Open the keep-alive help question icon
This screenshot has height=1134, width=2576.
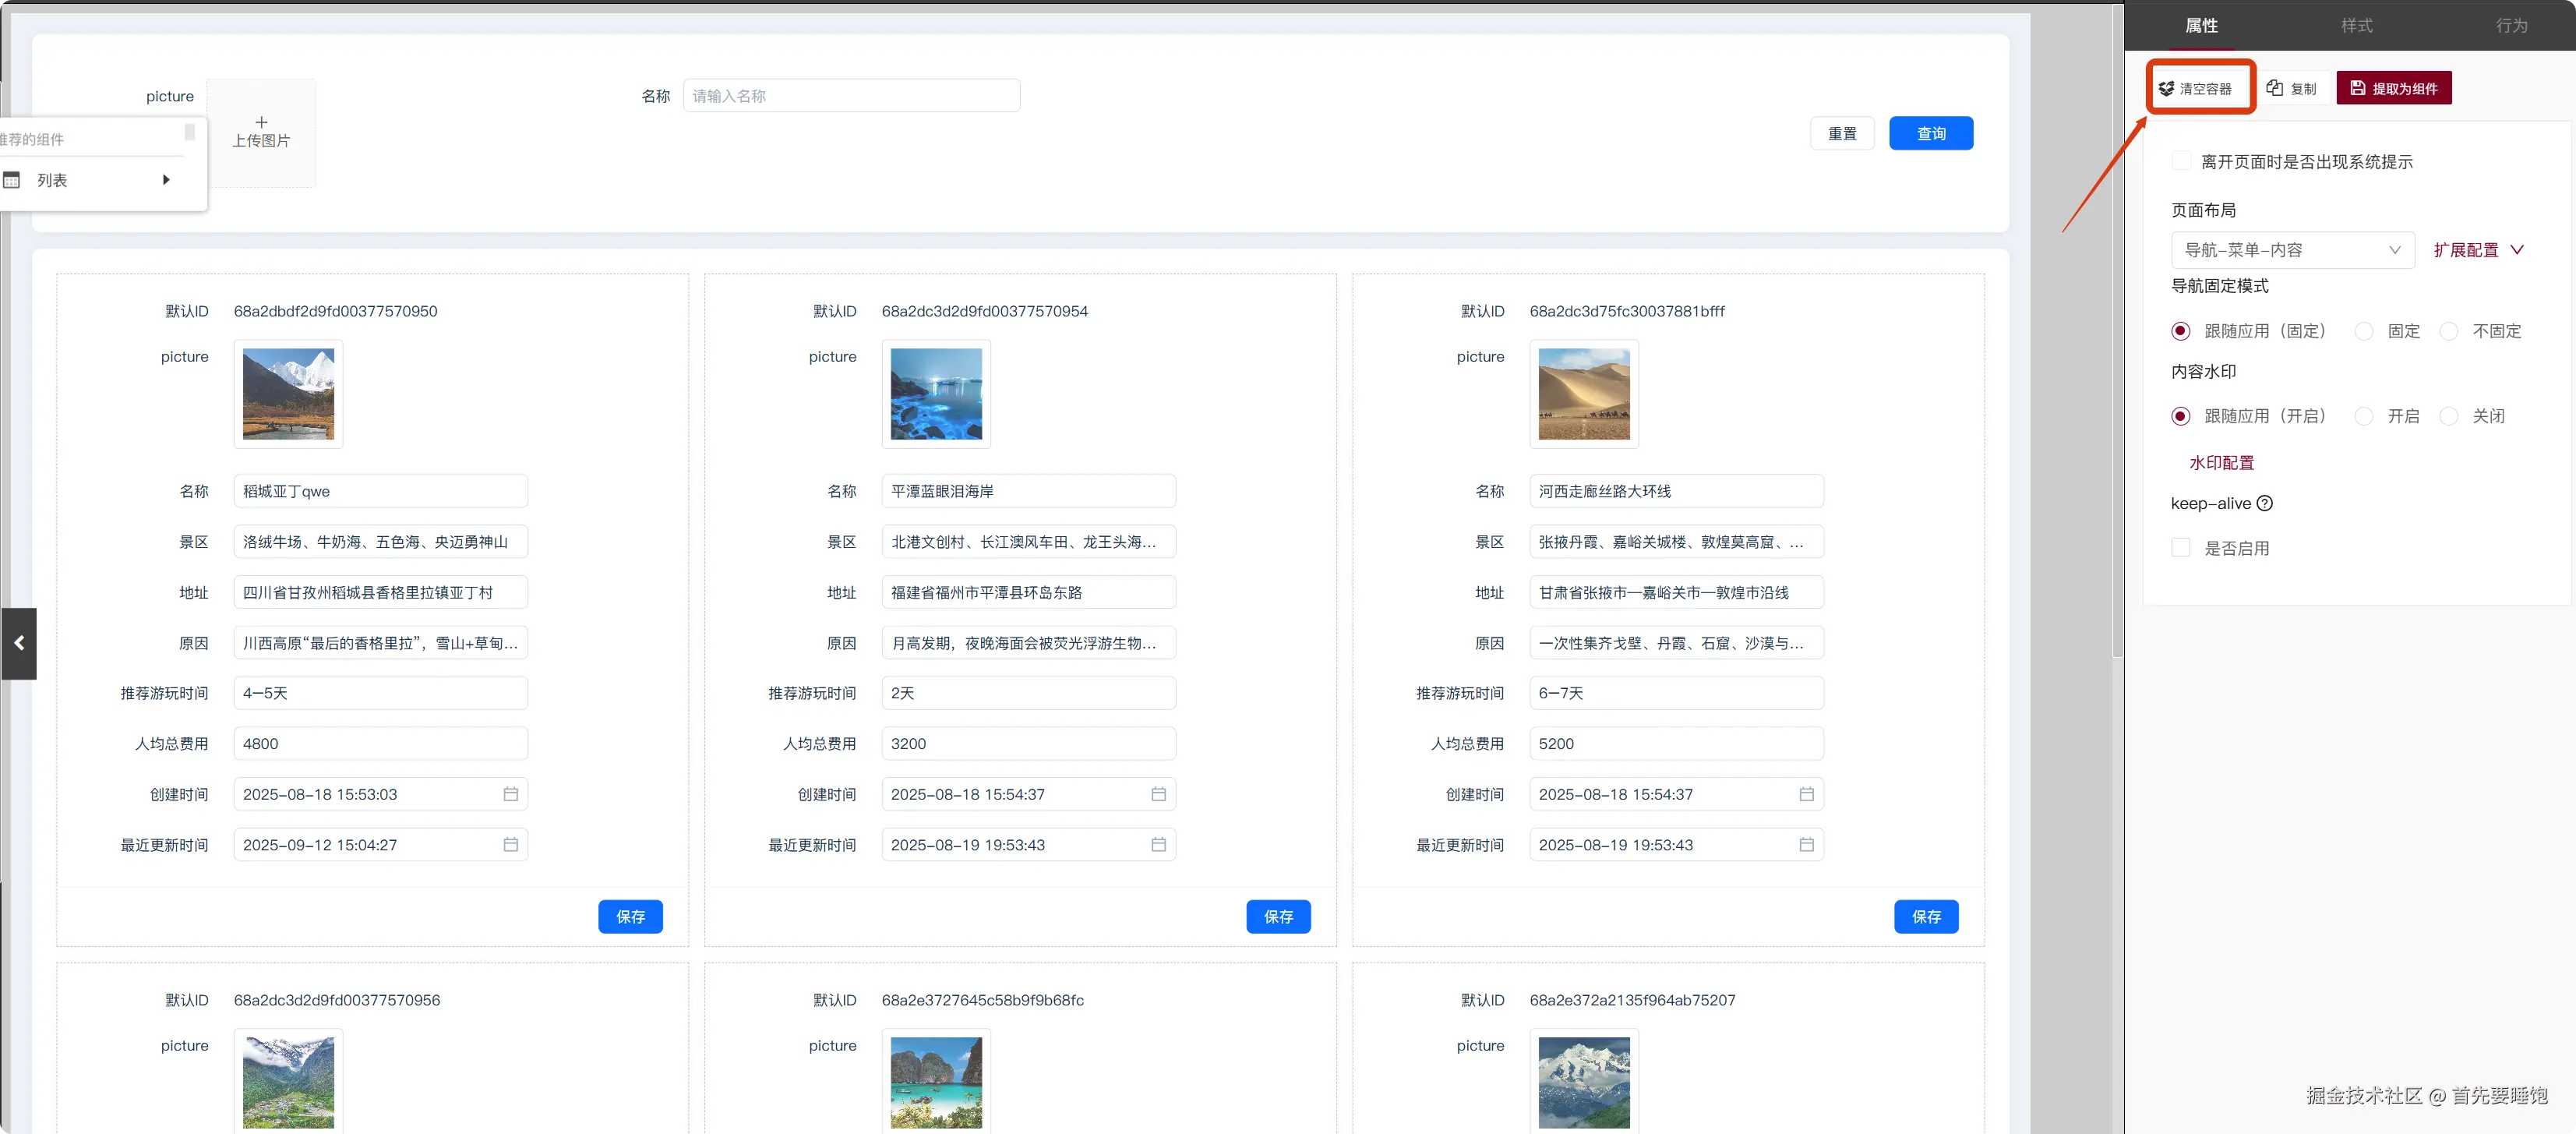2265,503
